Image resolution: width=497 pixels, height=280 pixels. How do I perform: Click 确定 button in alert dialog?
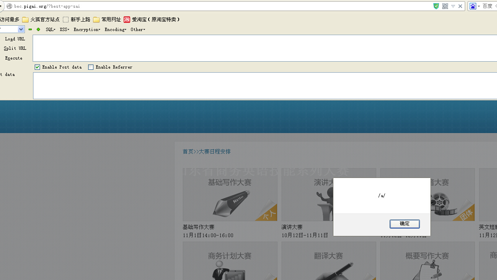click(x=404, y=224)
